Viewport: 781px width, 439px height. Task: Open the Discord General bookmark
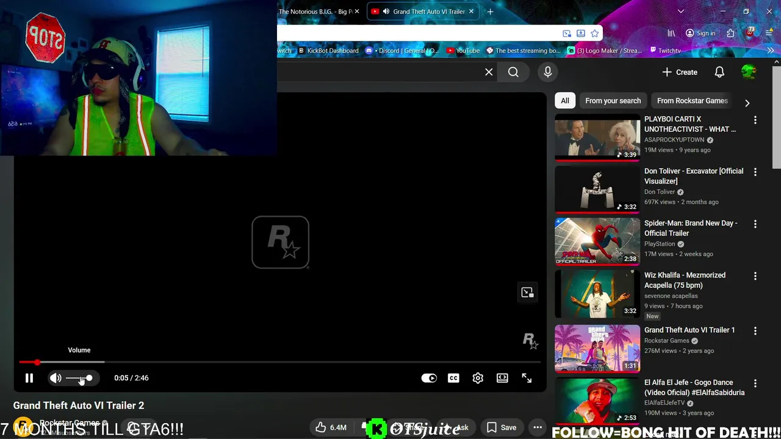point(401,51)
